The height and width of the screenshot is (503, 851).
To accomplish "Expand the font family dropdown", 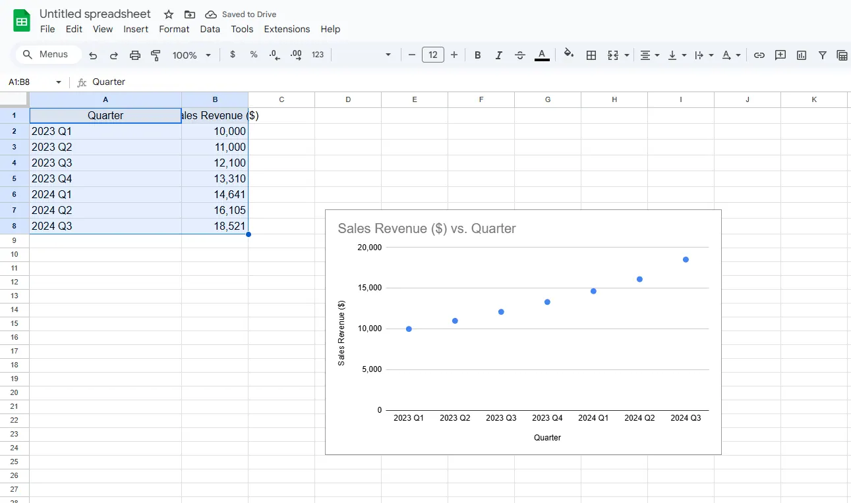I will point(388,55).
